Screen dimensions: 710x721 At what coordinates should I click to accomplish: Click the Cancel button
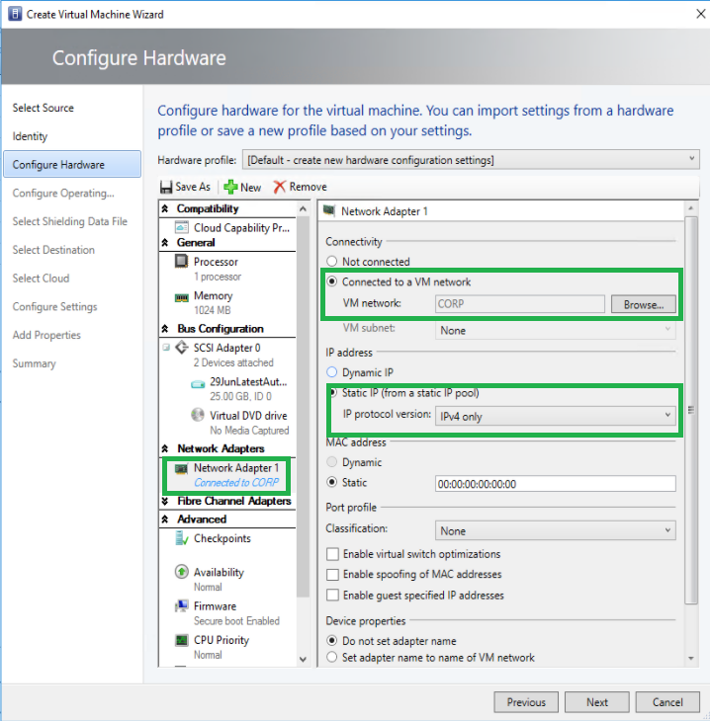[667, 701]
